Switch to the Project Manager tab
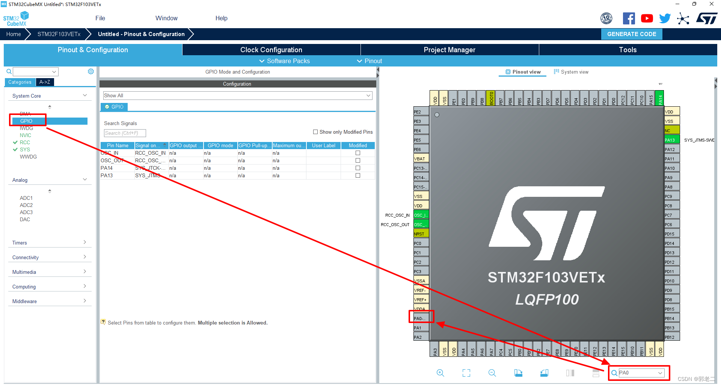 coord(449,50)
